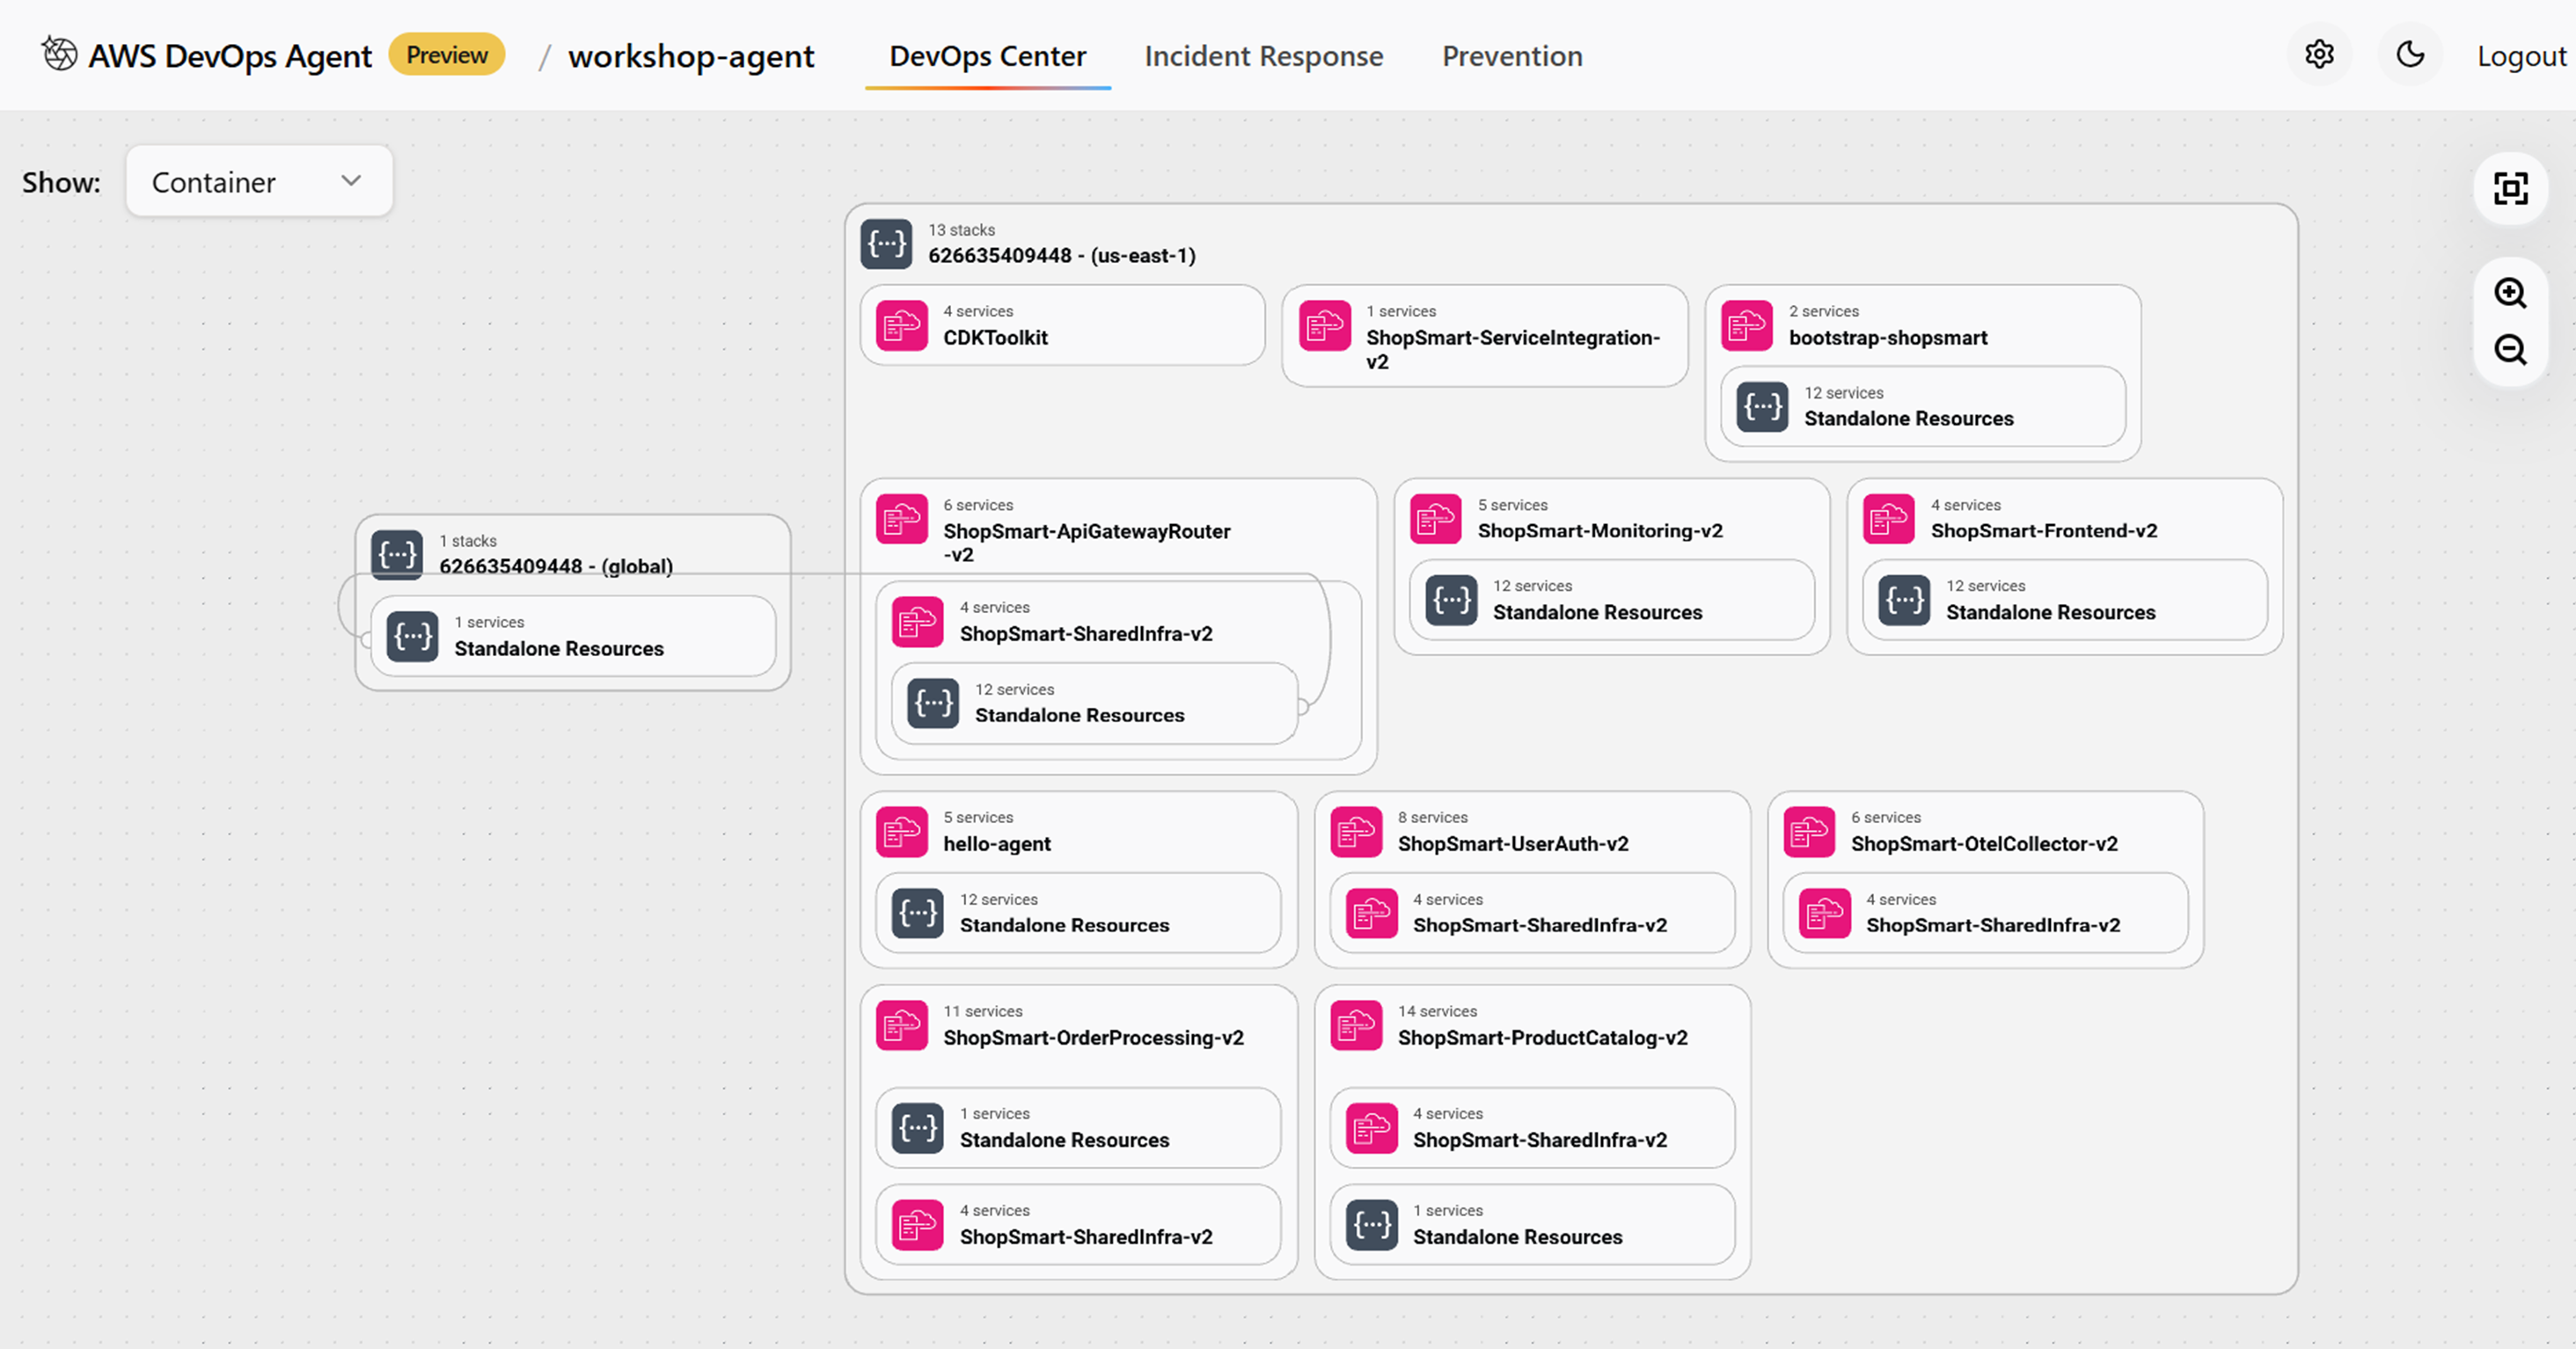Select the DevOps Center tab
This screenshot has width=2576, height=1349.
pos(987,56)
